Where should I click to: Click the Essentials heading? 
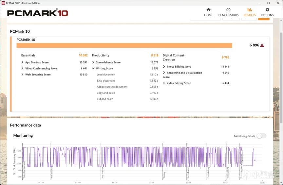coord(28,55)
